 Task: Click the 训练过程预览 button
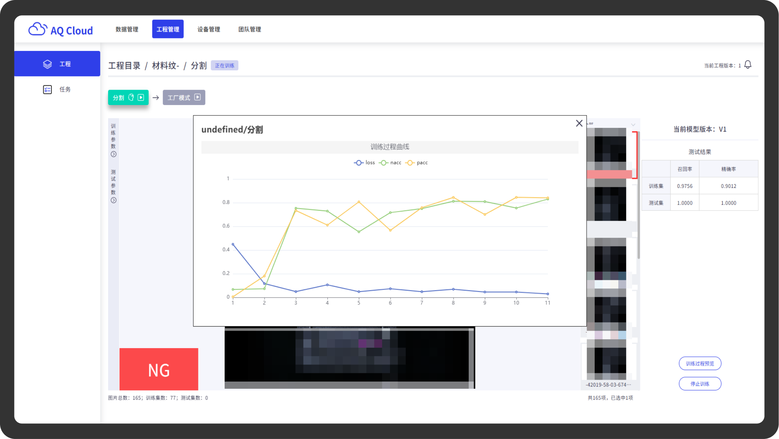click(699, 363)
